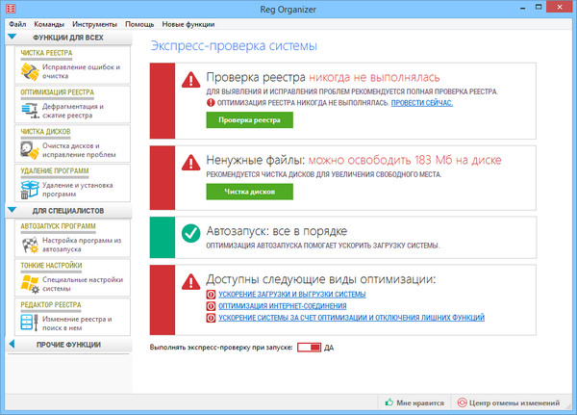Collapse the ДЛЯ СПЕЦИАЛИСТОВ section
The image size is (577, 415).
pos(13,210)
